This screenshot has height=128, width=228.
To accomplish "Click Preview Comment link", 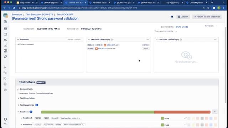I will click(x=74, y=39).
